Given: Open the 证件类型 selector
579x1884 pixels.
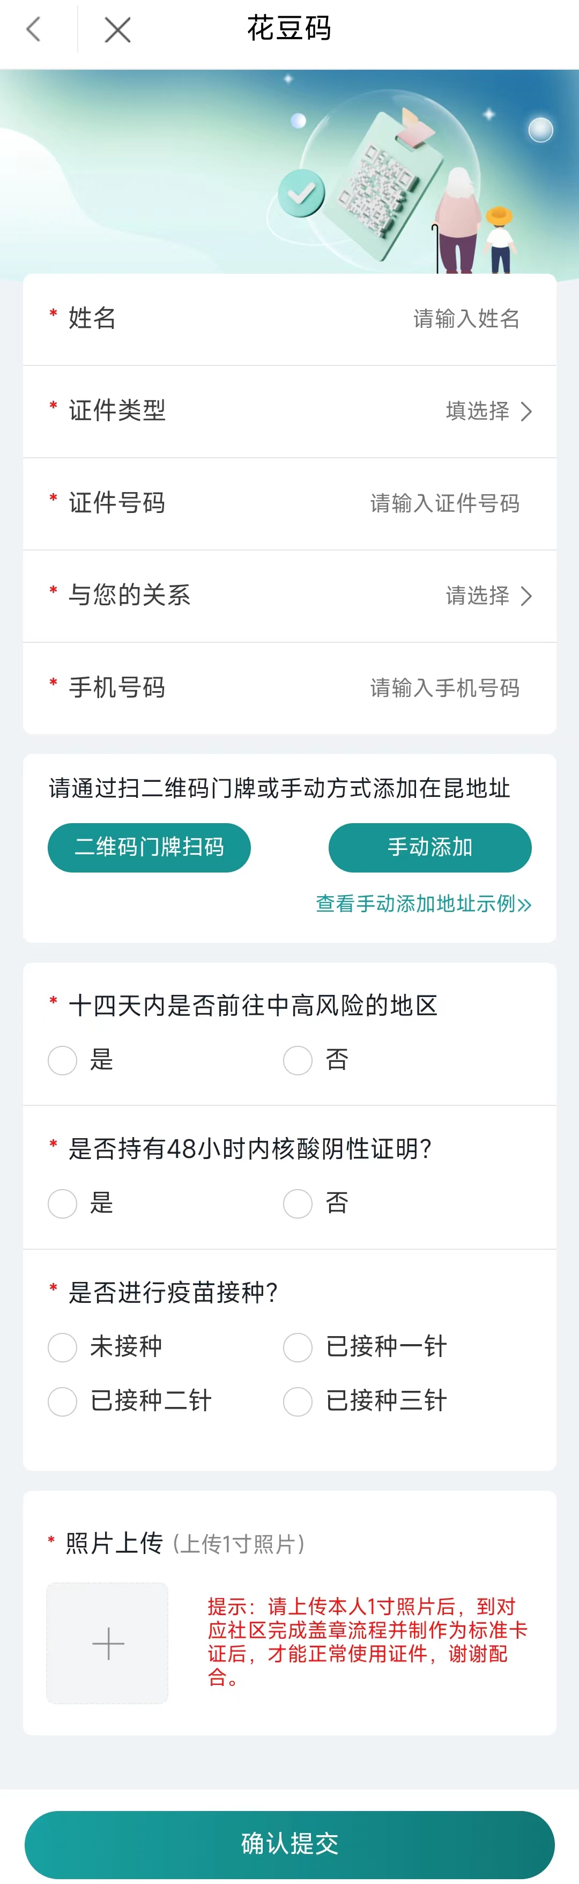Looking at the screenshot, I should 488,411.
